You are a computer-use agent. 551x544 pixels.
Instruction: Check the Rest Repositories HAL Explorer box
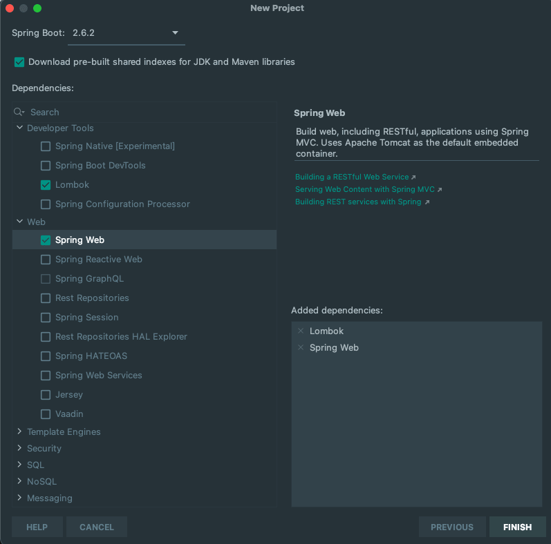[46, 337]
